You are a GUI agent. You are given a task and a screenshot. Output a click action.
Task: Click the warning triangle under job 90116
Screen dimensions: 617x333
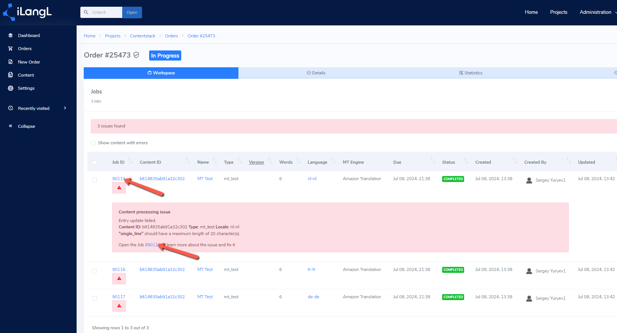[119, 278]
